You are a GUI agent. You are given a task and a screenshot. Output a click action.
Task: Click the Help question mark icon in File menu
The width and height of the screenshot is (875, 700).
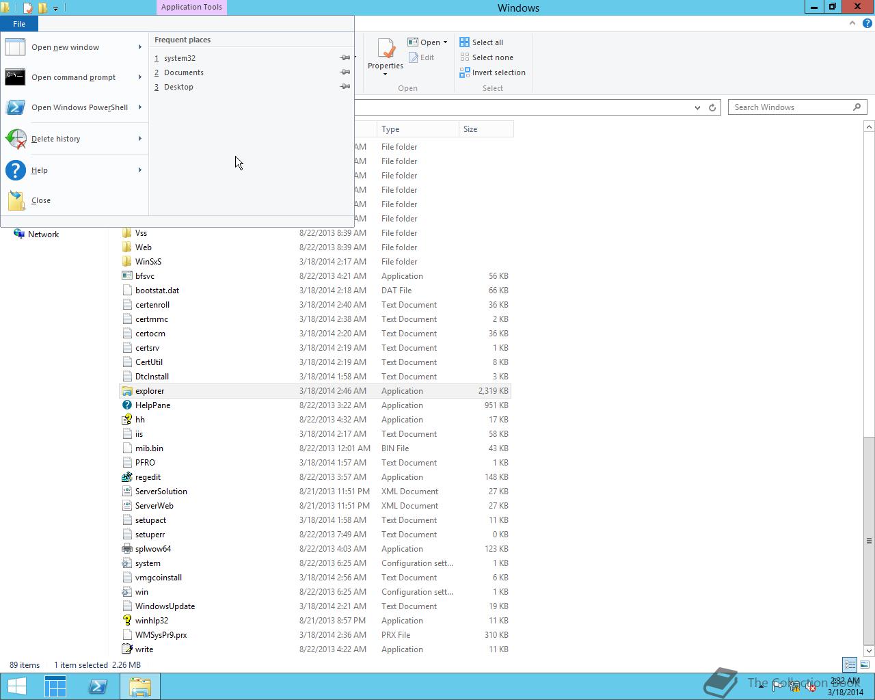(15, 170)
